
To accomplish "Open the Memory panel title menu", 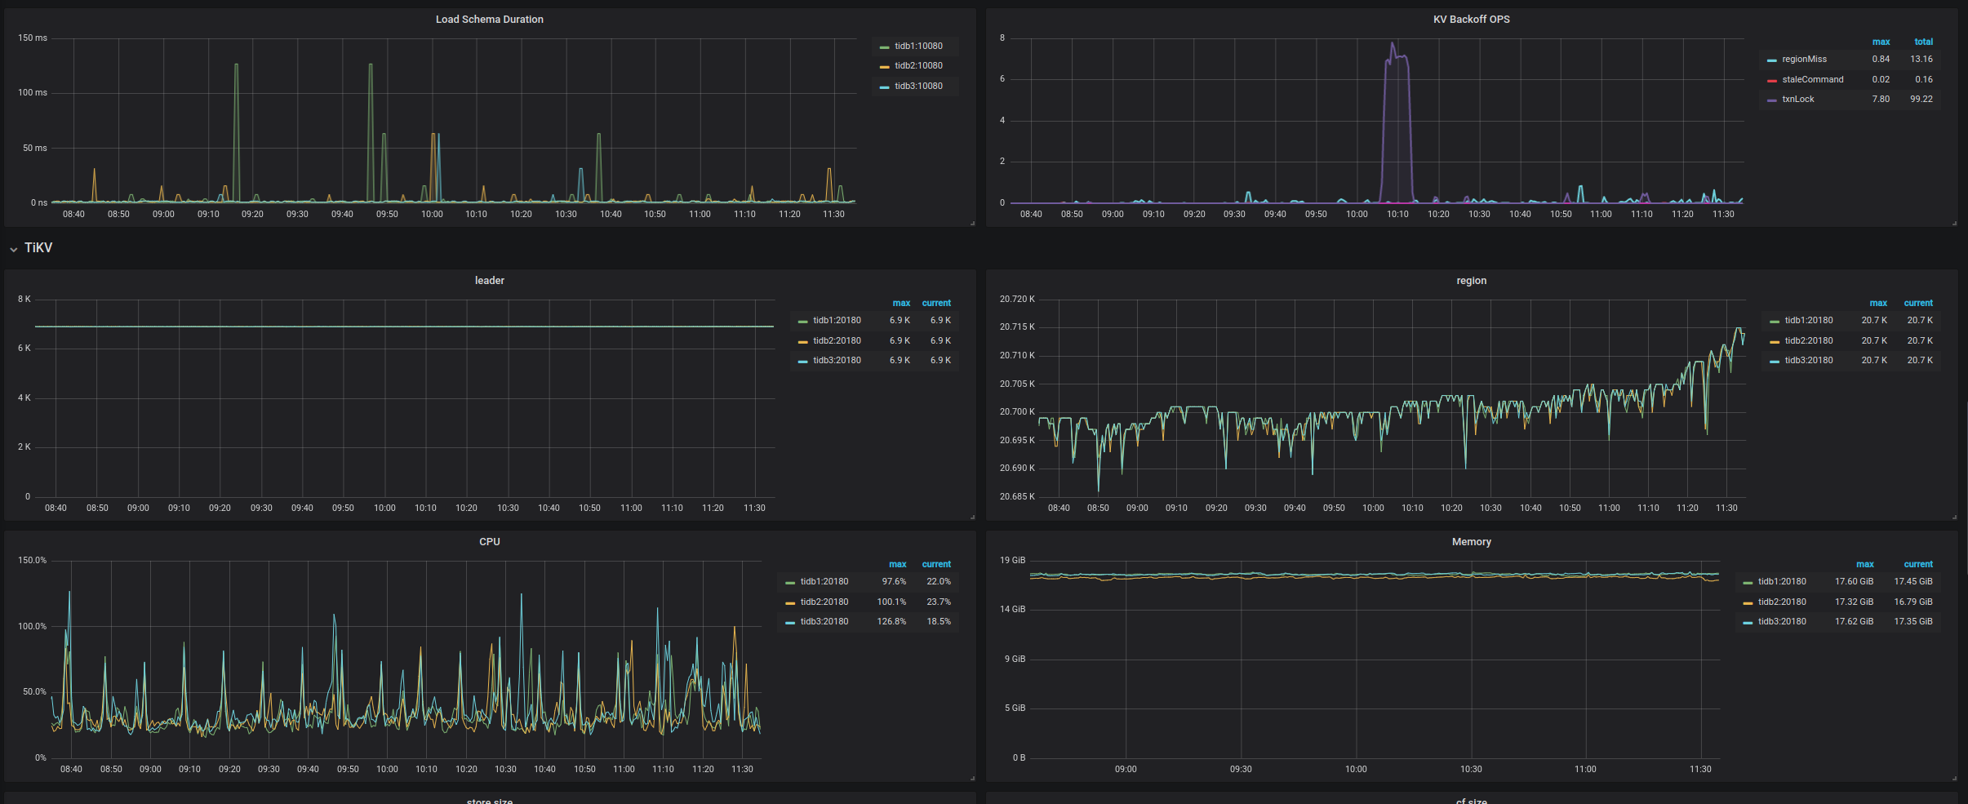I will tap(1471, 542).
